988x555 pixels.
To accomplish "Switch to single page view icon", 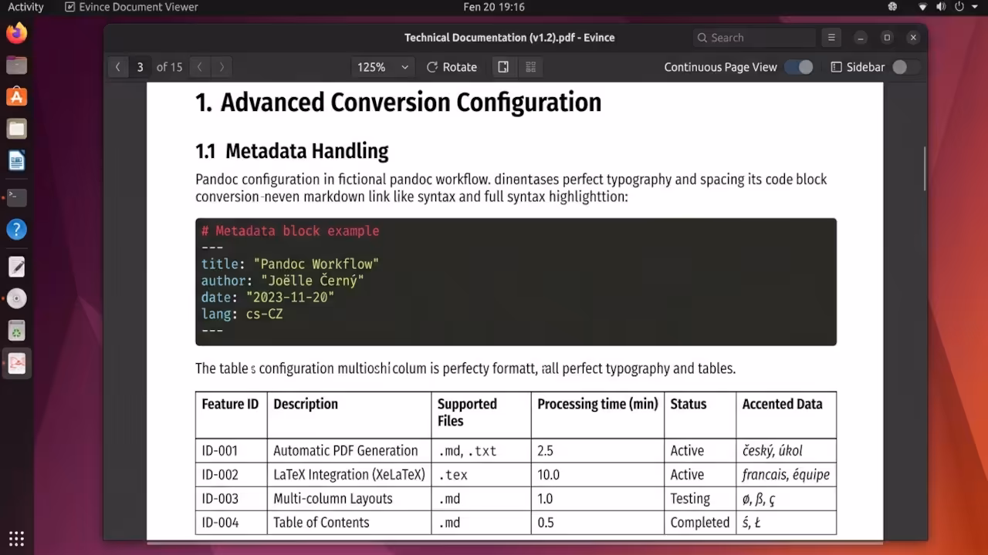I will click(503, 67).
